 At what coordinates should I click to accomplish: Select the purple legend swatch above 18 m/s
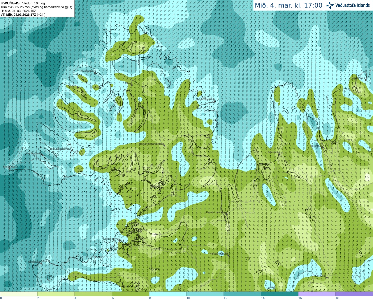(354, 294)
